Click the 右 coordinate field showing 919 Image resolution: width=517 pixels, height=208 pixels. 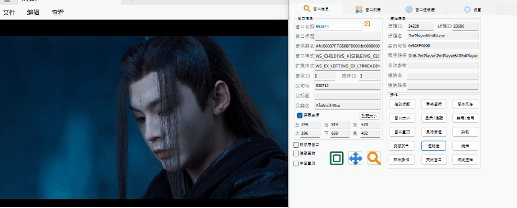[340, 125]
